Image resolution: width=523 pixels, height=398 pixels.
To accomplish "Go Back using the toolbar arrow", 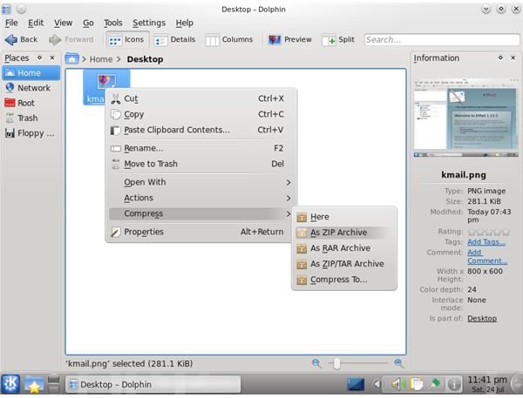I will pyautogui.click(x=21, y=40).
